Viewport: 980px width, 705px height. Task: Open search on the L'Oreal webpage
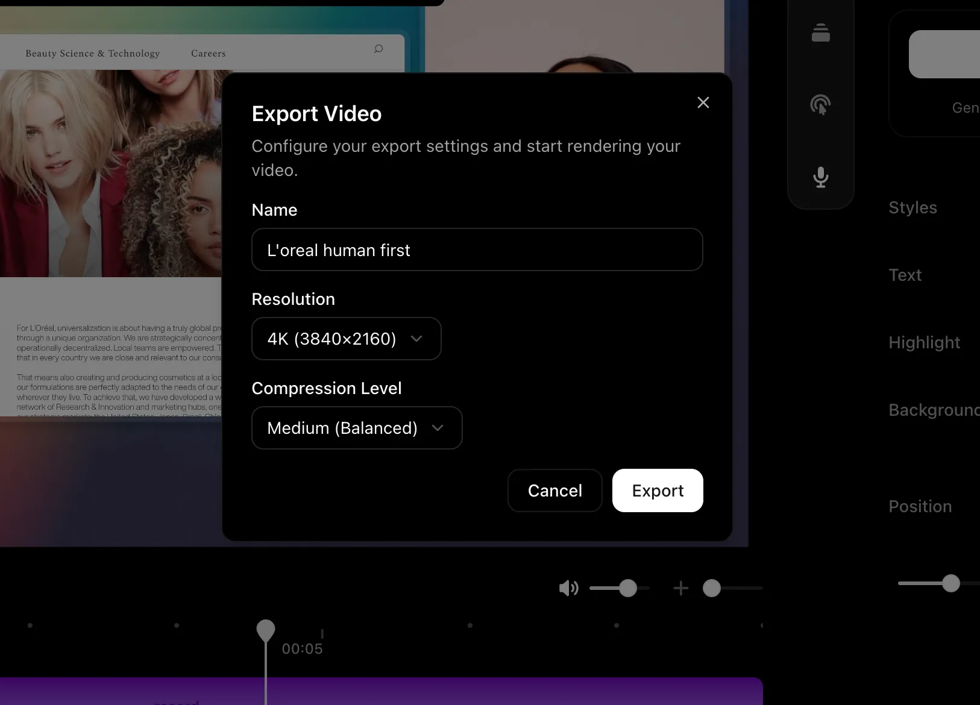[x=378, y=49]
